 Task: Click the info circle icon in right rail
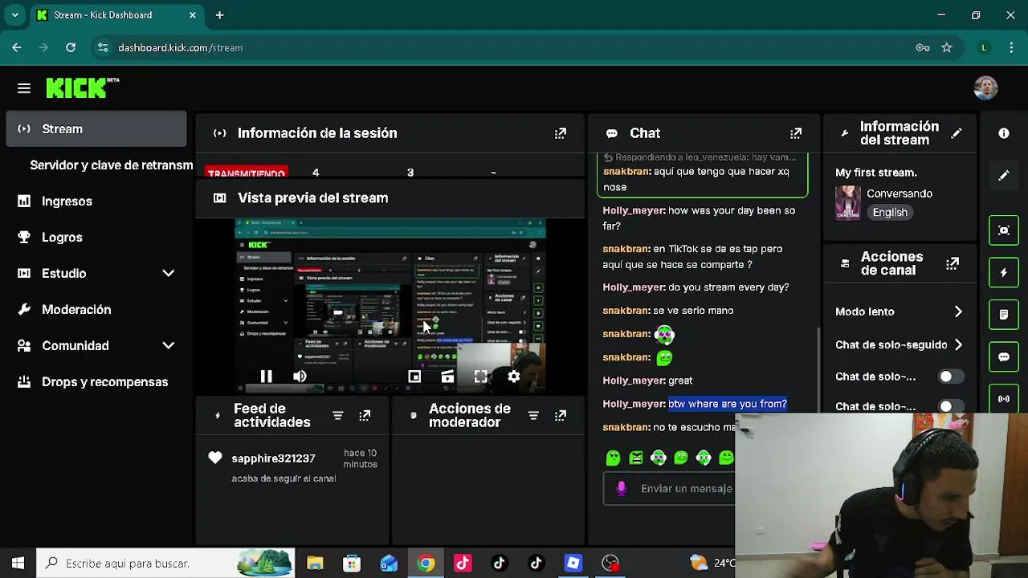coord(1004,133)
